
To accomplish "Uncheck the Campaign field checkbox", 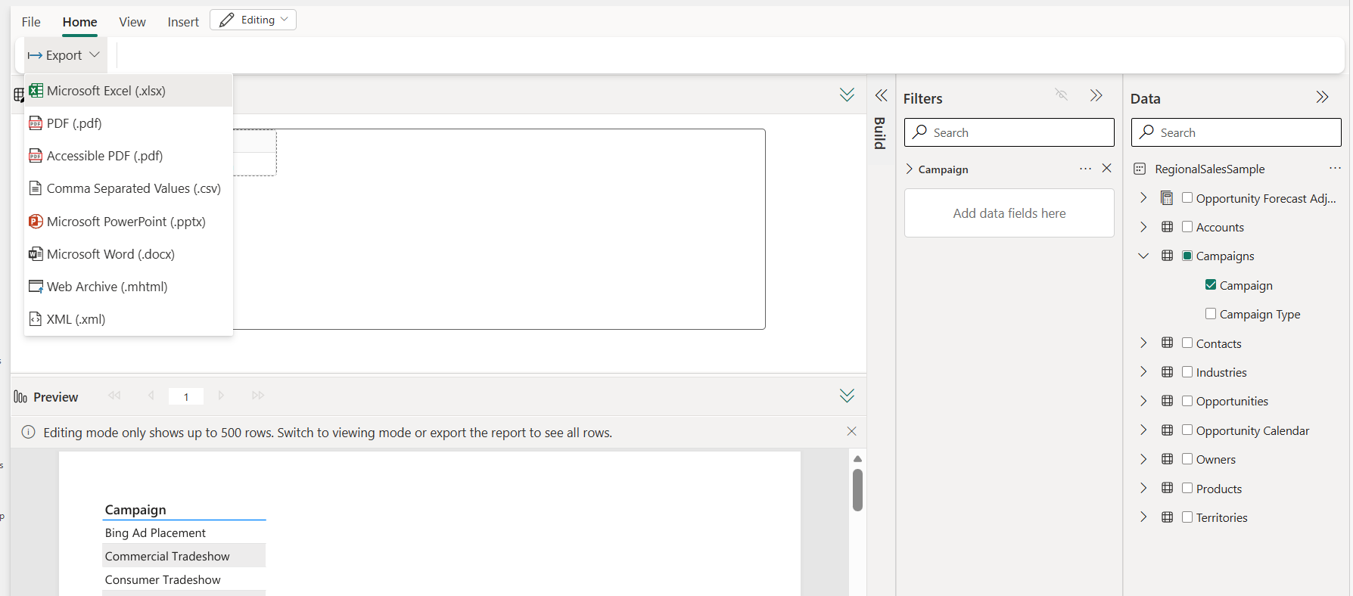I will coord(1211,284).
